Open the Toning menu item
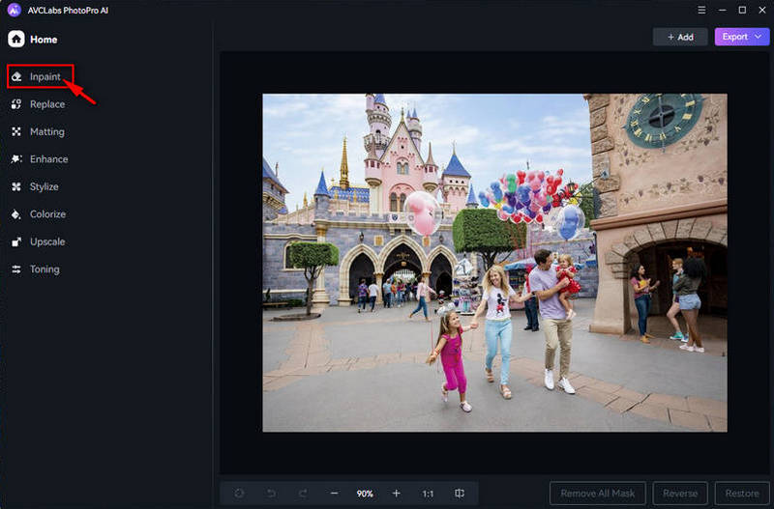774x509 pixels. pyautogui.click(x=45, y=269)
